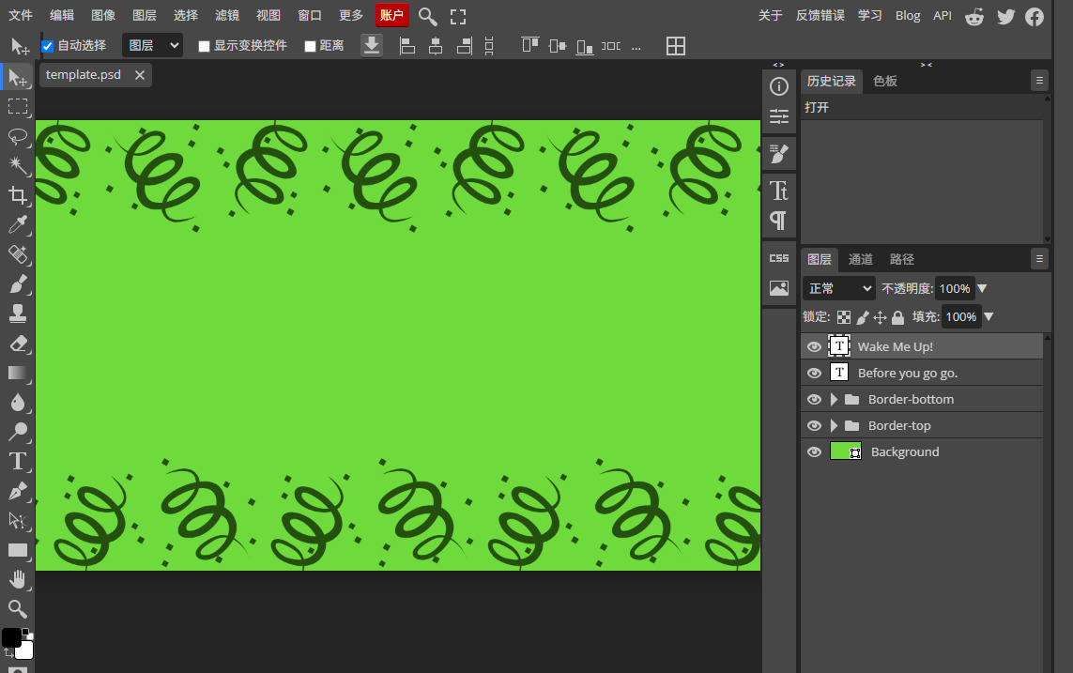Open the 图层 auto-select dropdown
Image resolution: width=1073 pixels, height=673 pixels.
153,46
